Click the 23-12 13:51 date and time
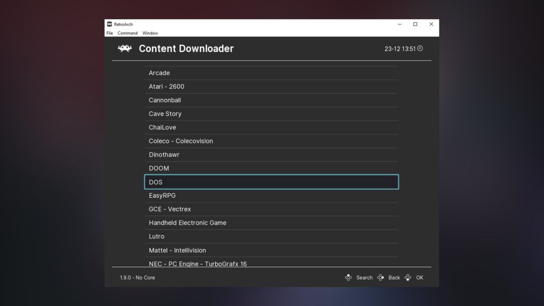The width and height of the screenshot is (544, 306). (399, 49)
